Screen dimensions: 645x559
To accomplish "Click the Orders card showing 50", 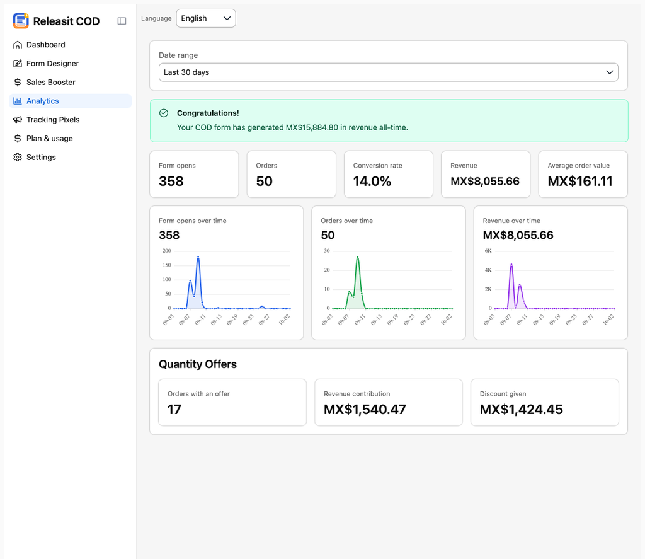I will pos(291,174).
